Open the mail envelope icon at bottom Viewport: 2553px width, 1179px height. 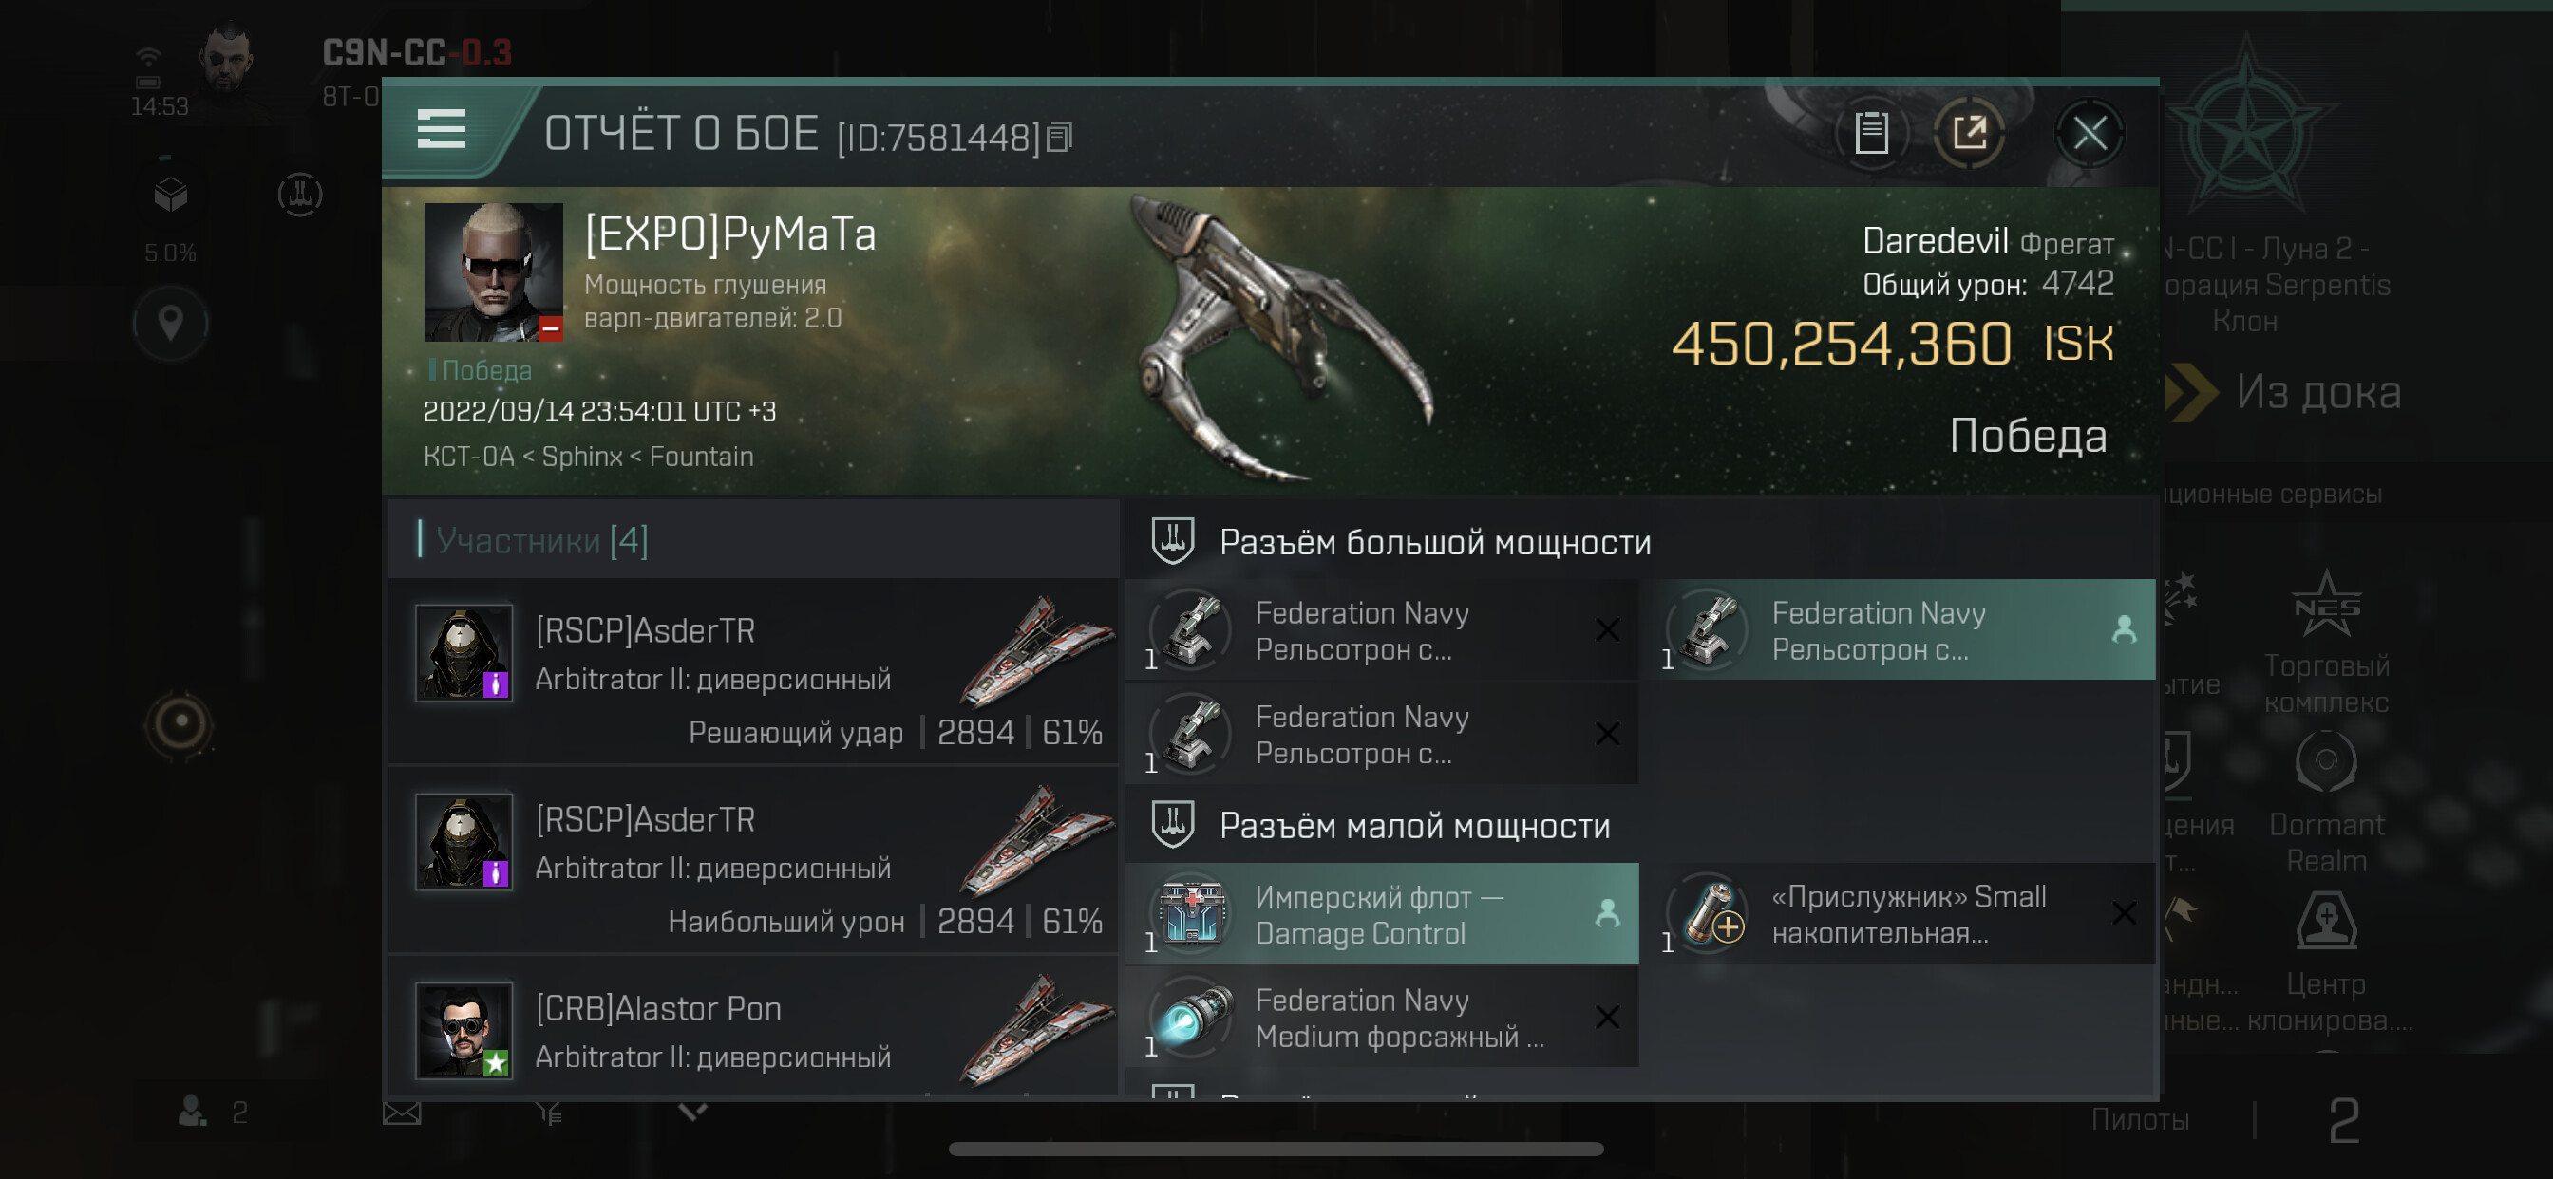(x=402, y=1113)
